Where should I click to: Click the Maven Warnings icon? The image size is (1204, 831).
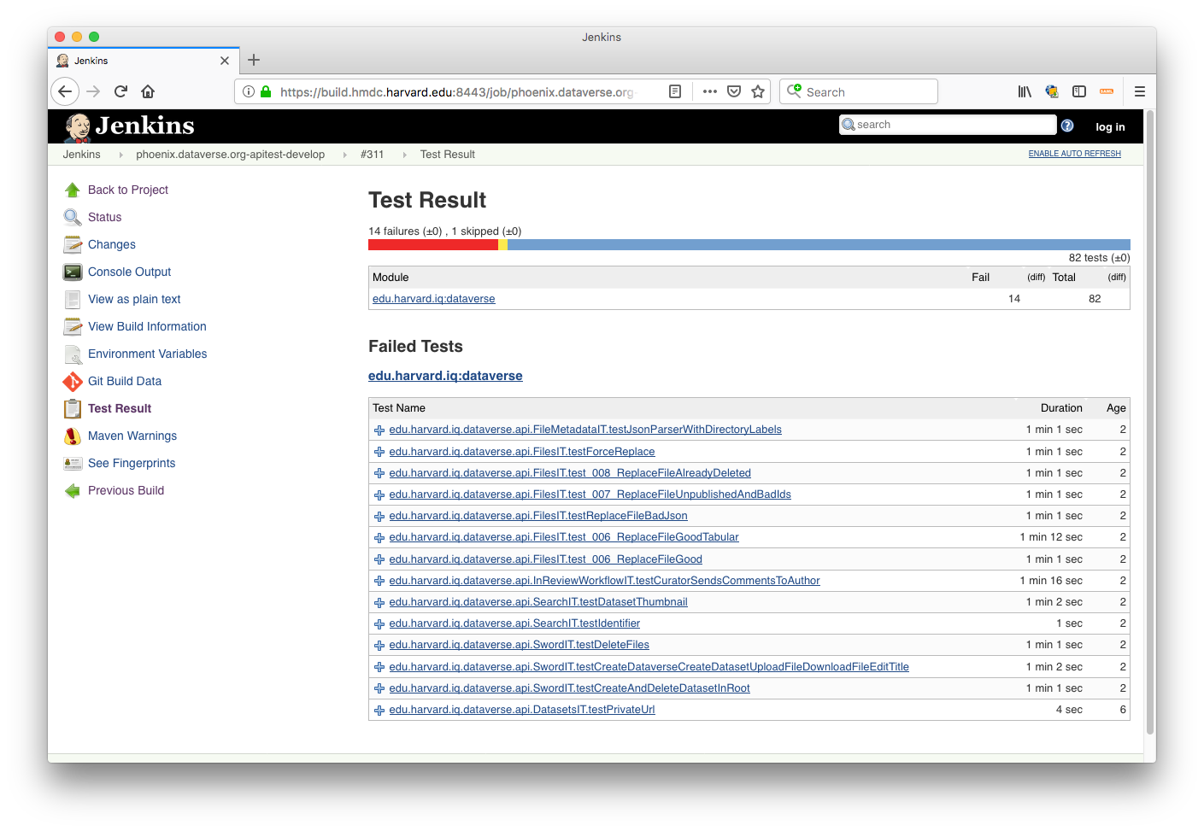73,436
